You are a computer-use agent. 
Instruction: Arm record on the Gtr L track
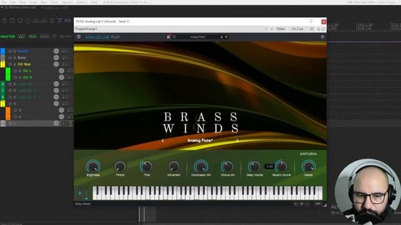click(x=15, y=71)
